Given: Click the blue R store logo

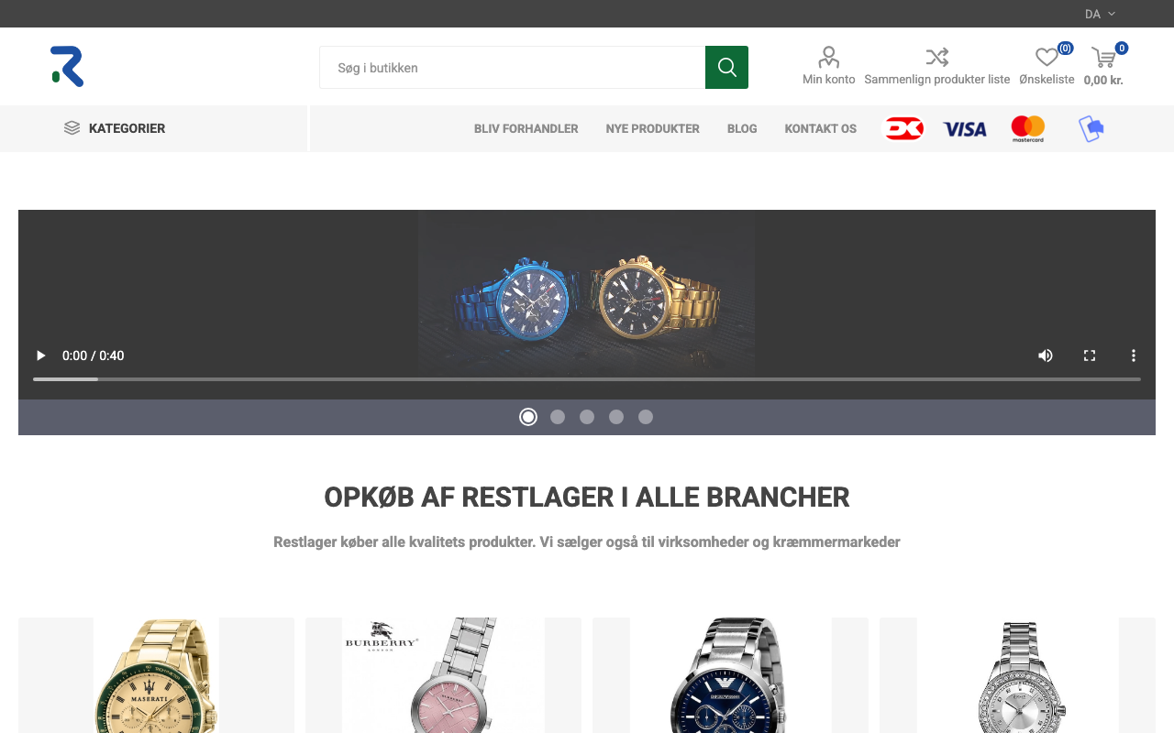Looking at the screenshot, I should coord(67,67).
